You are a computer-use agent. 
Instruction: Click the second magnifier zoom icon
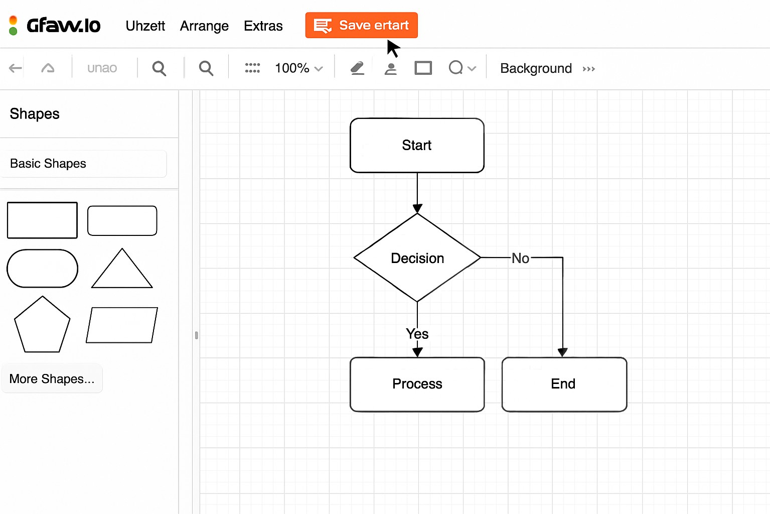coord(206,68)
